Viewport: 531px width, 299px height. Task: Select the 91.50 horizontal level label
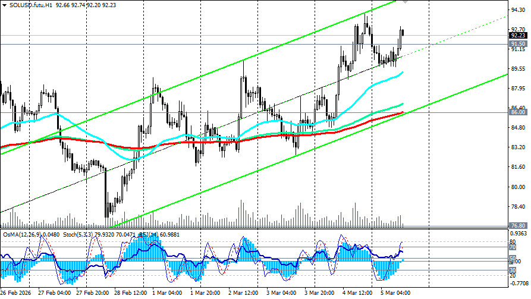click(518, 44)
